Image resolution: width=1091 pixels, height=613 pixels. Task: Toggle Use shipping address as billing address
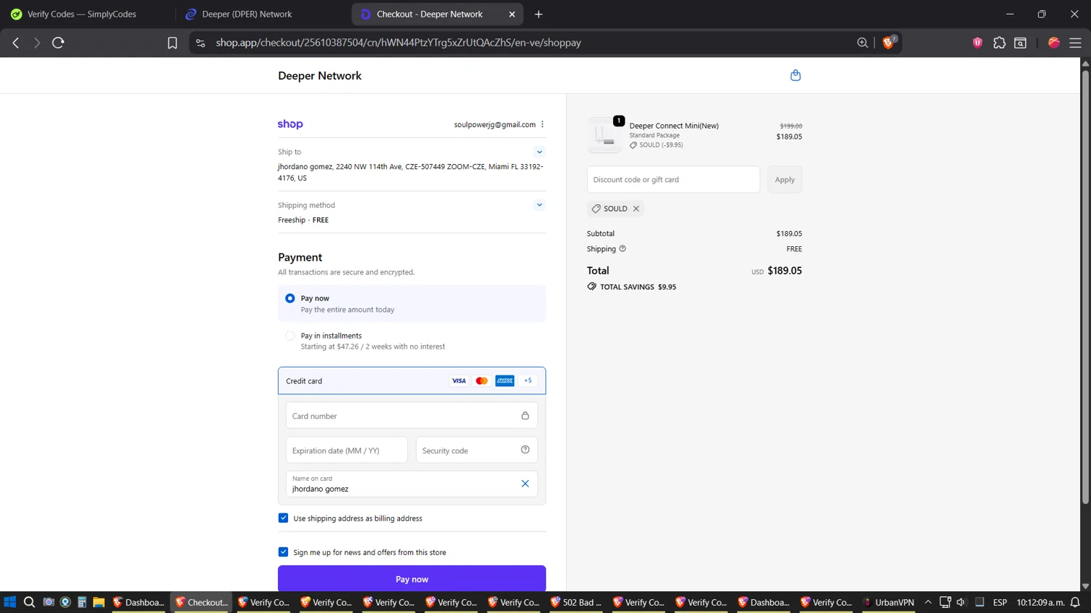pos(283,518)
